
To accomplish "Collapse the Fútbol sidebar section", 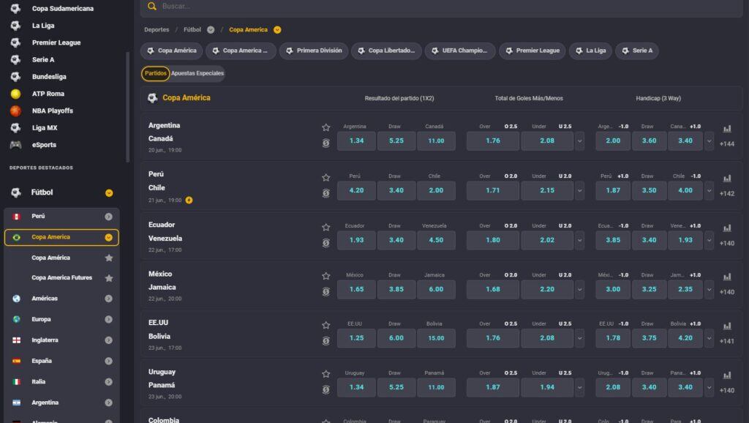I will click(x=109, y=193).
